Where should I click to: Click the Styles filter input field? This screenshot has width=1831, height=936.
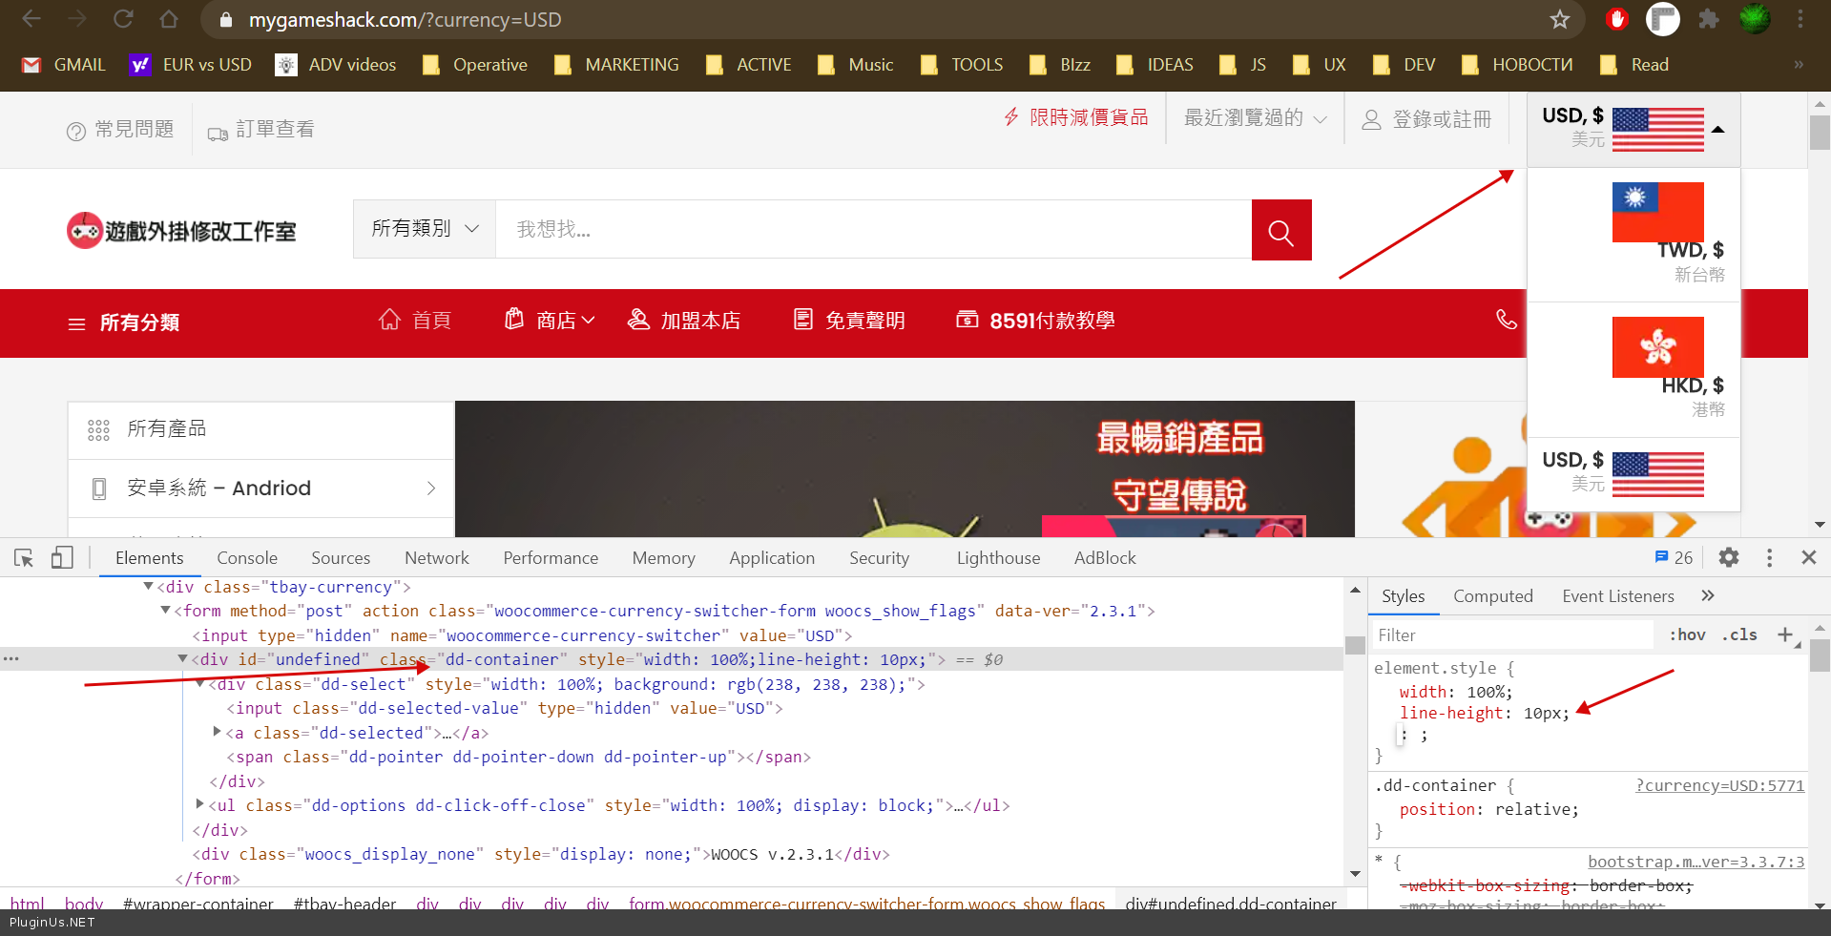tap(1512, 635)
